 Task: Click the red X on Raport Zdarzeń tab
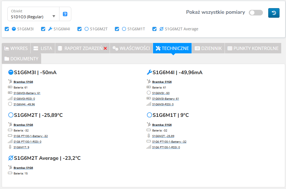pos(105,48)
